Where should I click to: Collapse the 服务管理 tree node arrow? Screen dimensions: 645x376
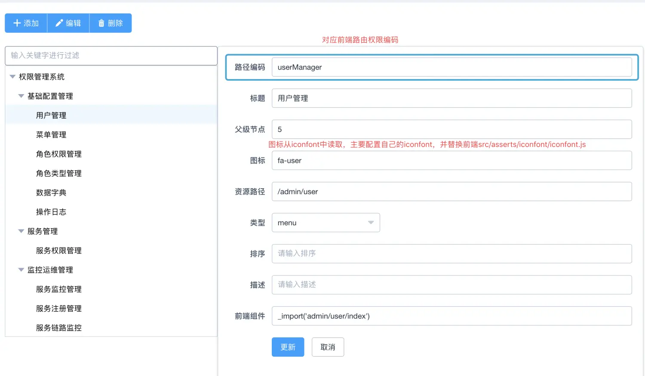coord(21,231)
